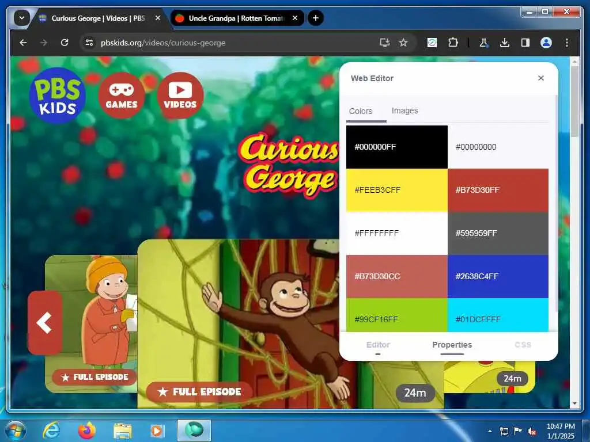Click the Curious George title logo
Viewport: 590px width, 442px height.
pyautogui.click(x=289, y=164)
